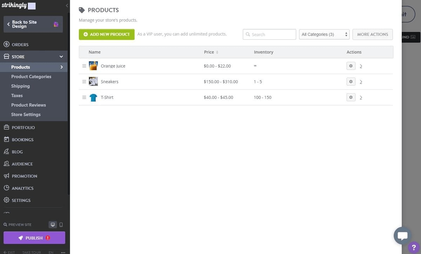Click the More Actions button
The image size is (421, 254).
click(x=373, y=34)
